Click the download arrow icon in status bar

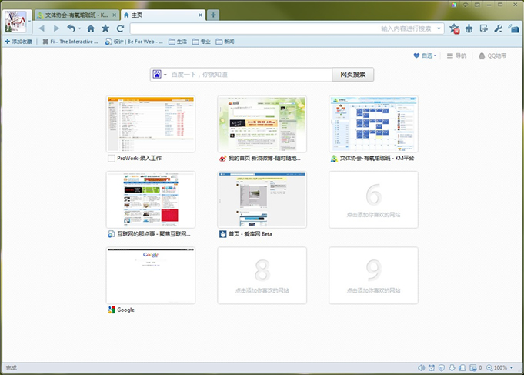tap(452, 367)
